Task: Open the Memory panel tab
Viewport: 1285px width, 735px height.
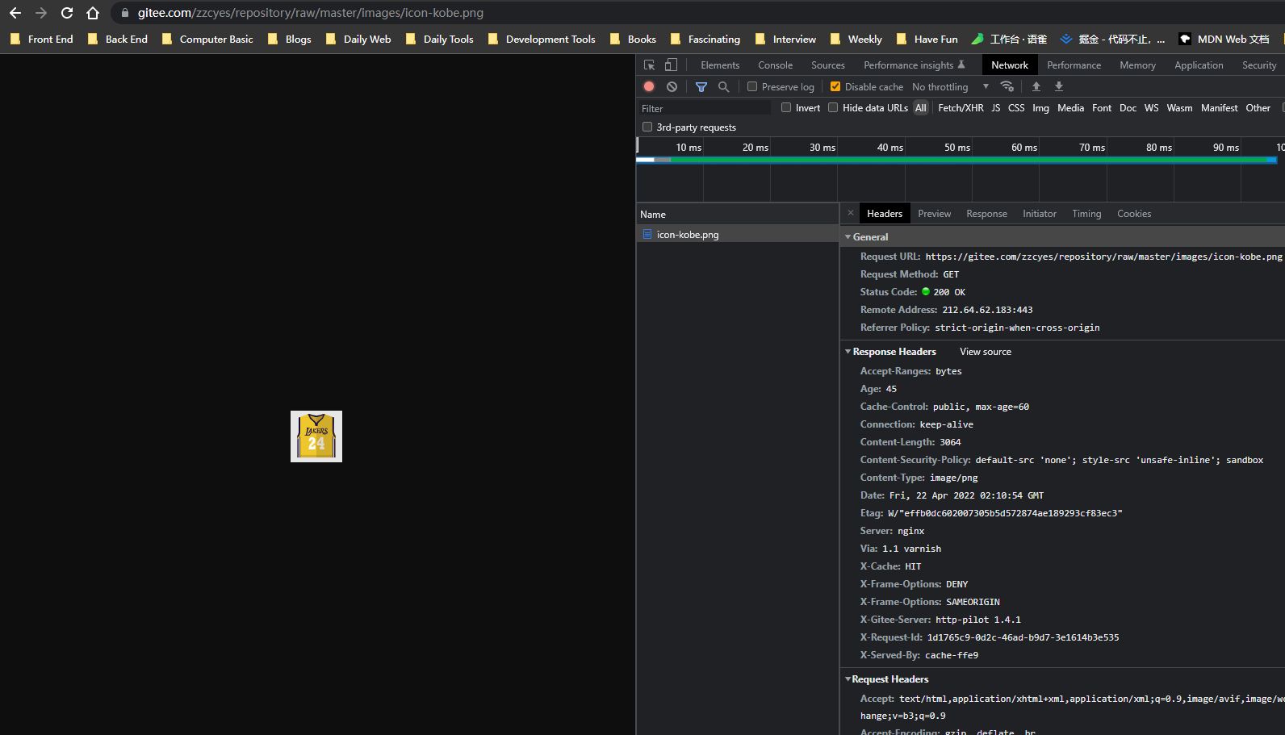Action: click(1137, 65)
